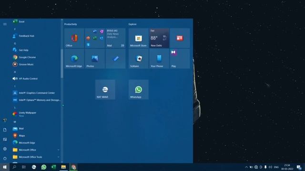Open the Play folder tile
305x171 pixels.
(x=180, y=58)
